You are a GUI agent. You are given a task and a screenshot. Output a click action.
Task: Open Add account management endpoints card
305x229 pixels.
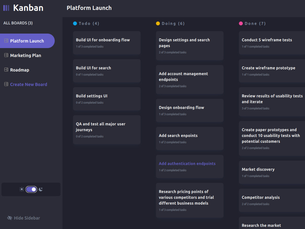pyautogui.click(x=190, y=79)
